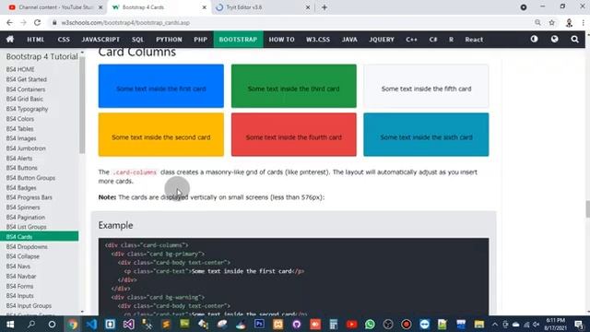The image size is (590, 332).
Task: Open the language globe icon
Action: 554,39
